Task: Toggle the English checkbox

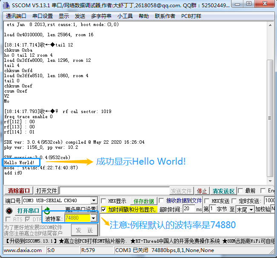Action: tap(263, 191)
